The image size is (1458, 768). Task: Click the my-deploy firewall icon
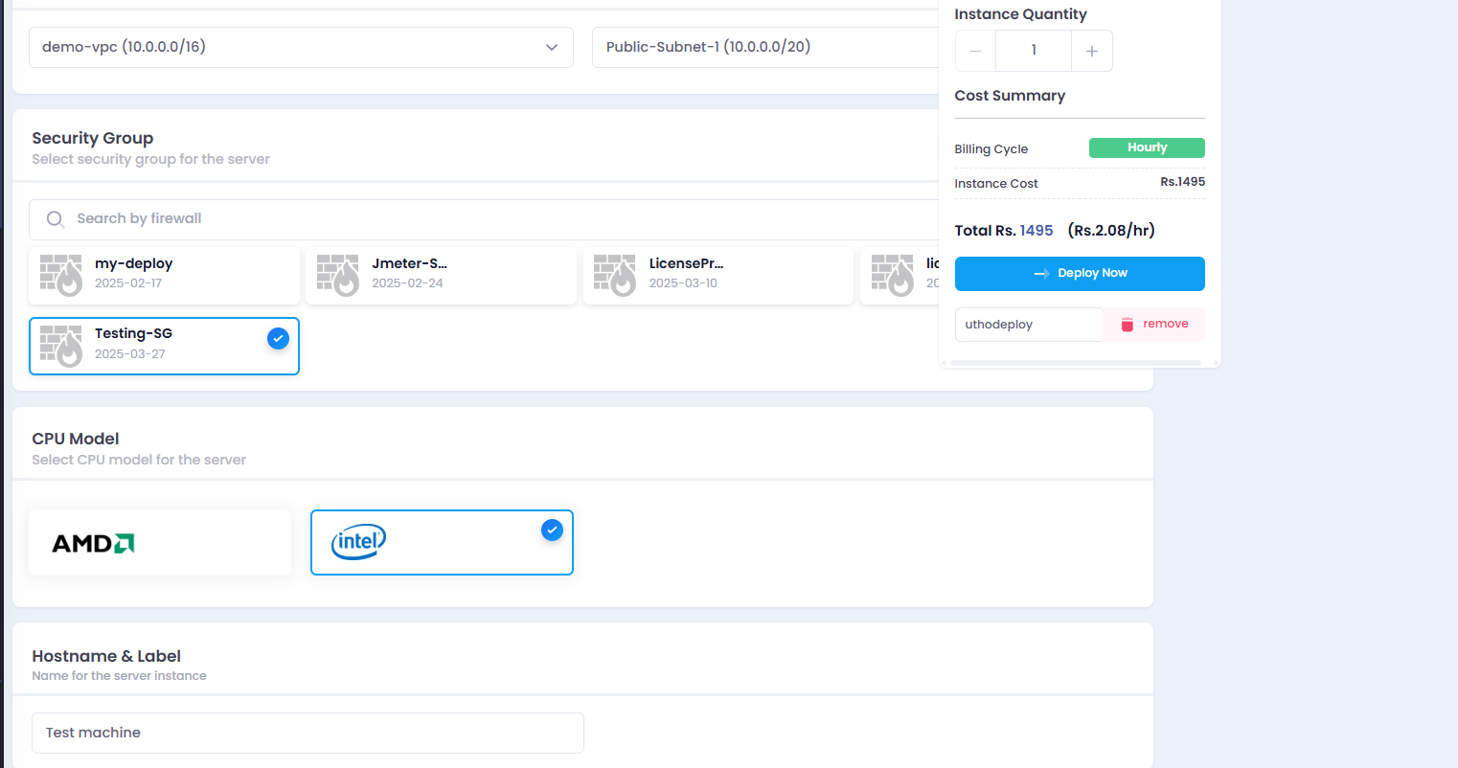coord(61,275)
